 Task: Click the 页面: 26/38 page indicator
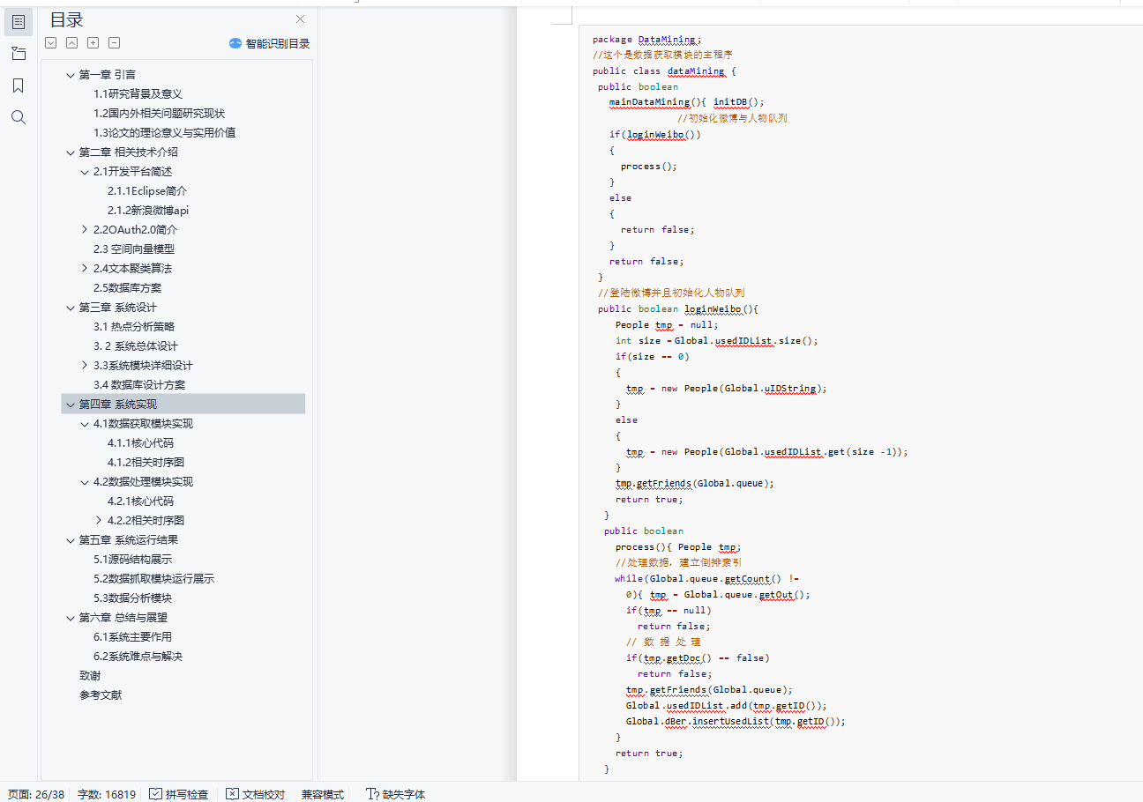[36, 794]
